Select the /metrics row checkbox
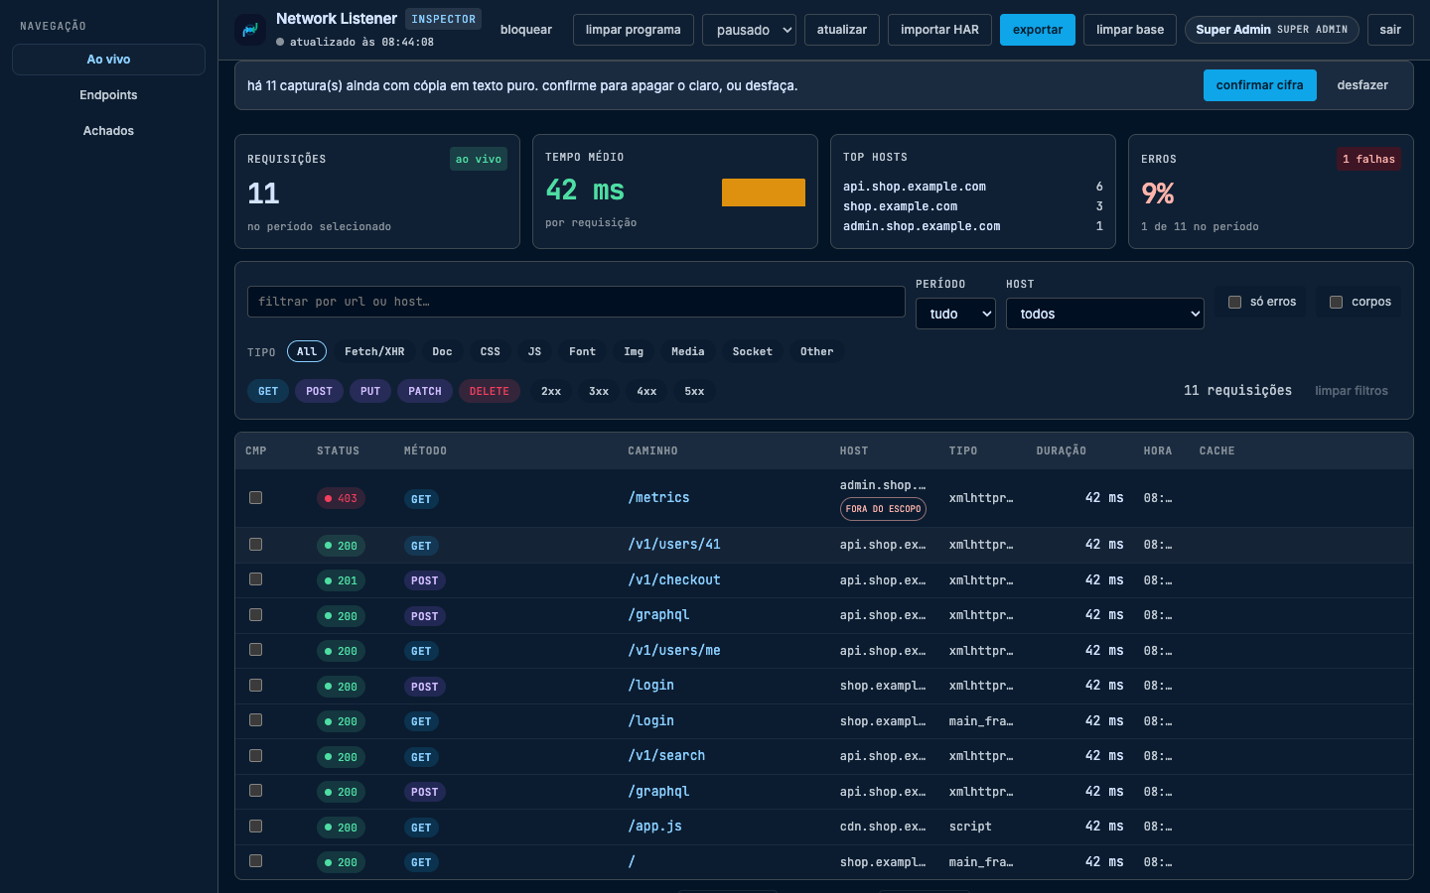The height and width of the screenshot is (893, 1430). (x=255, y=497)
